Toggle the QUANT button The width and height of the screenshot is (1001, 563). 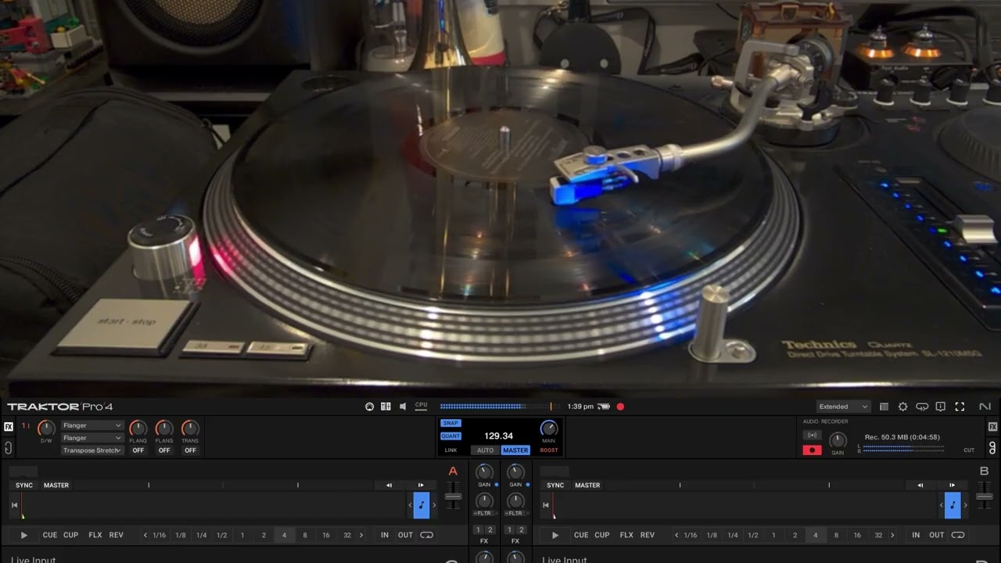tap(450, 436)
